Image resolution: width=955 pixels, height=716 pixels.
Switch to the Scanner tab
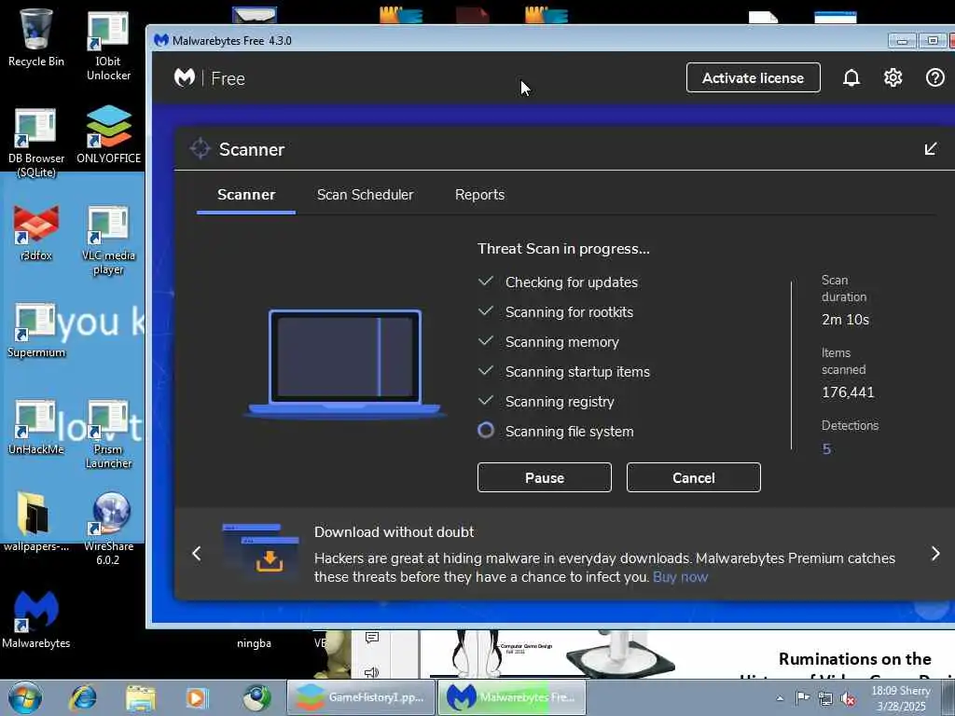[x=246, y=195]
